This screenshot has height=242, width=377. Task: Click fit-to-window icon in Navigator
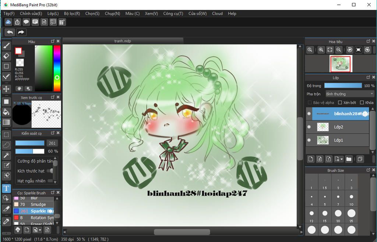pyautogui.click(x=330, y=50)
